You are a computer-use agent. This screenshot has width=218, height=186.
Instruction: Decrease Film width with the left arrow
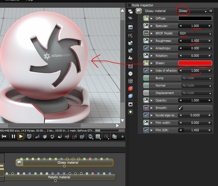click(x=181, y=123)
